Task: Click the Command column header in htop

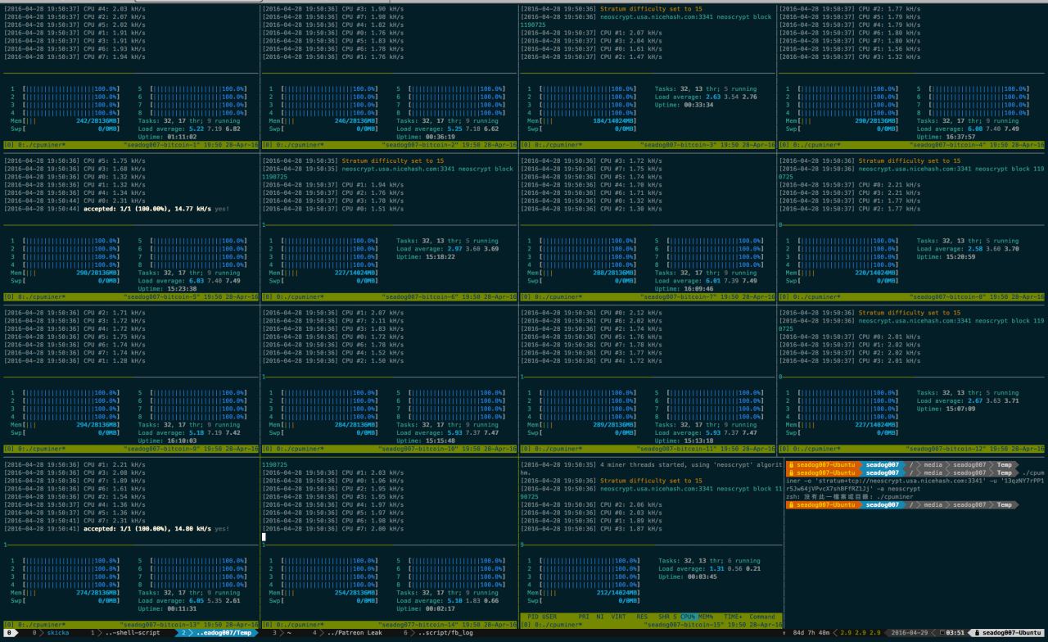Action: click(x=761, y=617)
